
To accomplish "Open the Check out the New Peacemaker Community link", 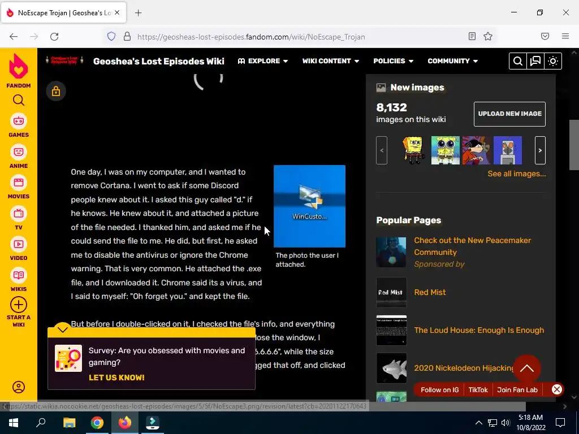I will [x=472, y=246].
